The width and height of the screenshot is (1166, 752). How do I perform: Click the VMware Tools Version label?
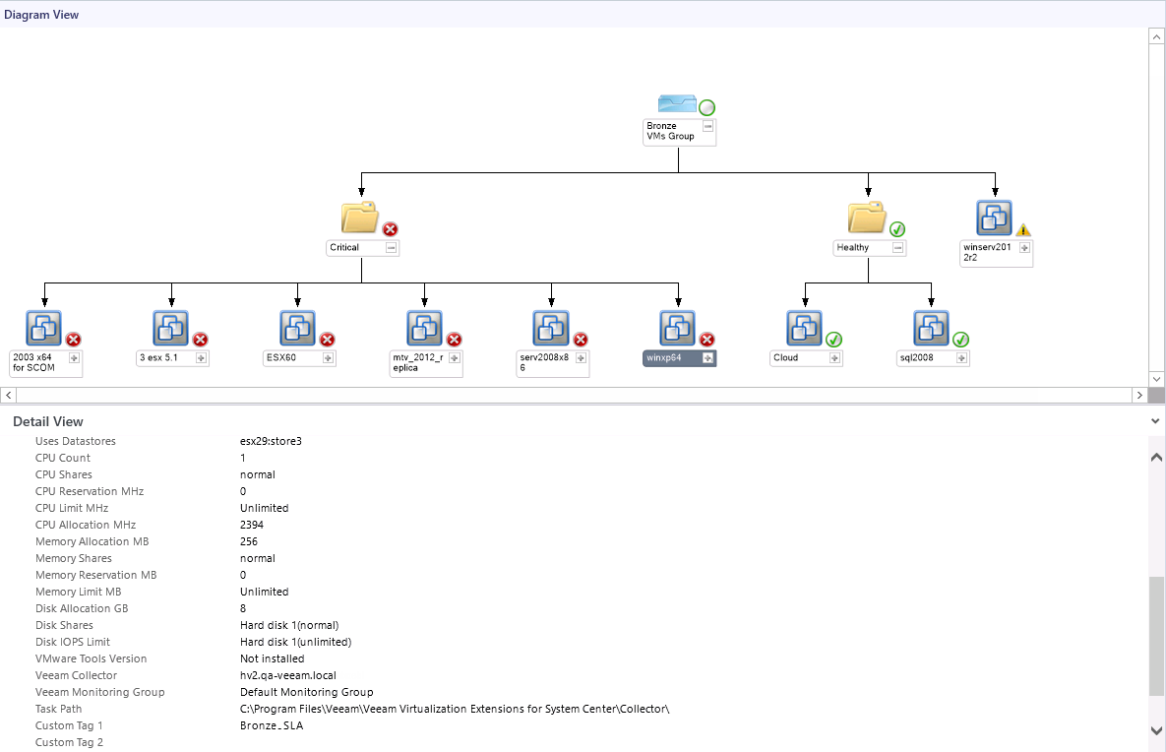click(91, 658)
